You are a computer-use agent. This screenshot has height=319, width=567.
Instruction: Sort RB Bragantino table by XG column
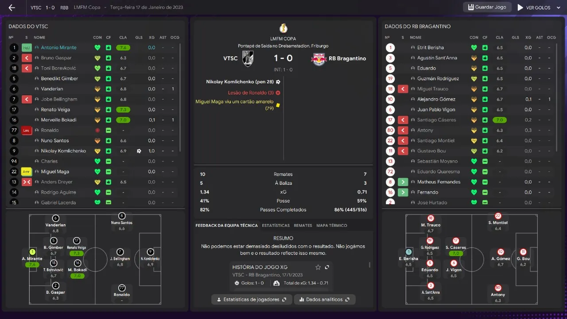[x=528, y=38]
